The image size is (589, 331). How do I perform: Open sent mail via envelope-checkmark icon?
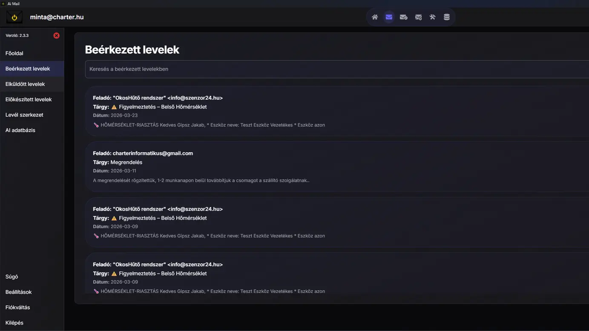[x=403, y=17]
